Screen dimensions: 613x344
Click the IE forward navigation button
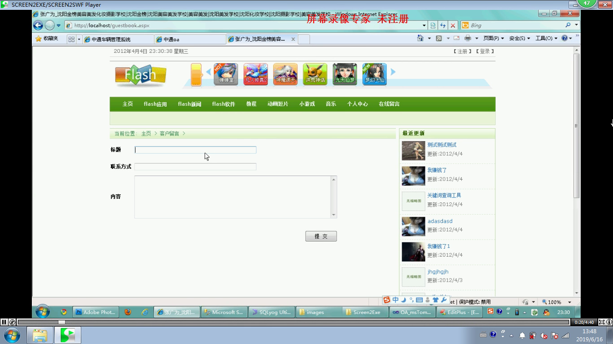(x=50, y=26)
